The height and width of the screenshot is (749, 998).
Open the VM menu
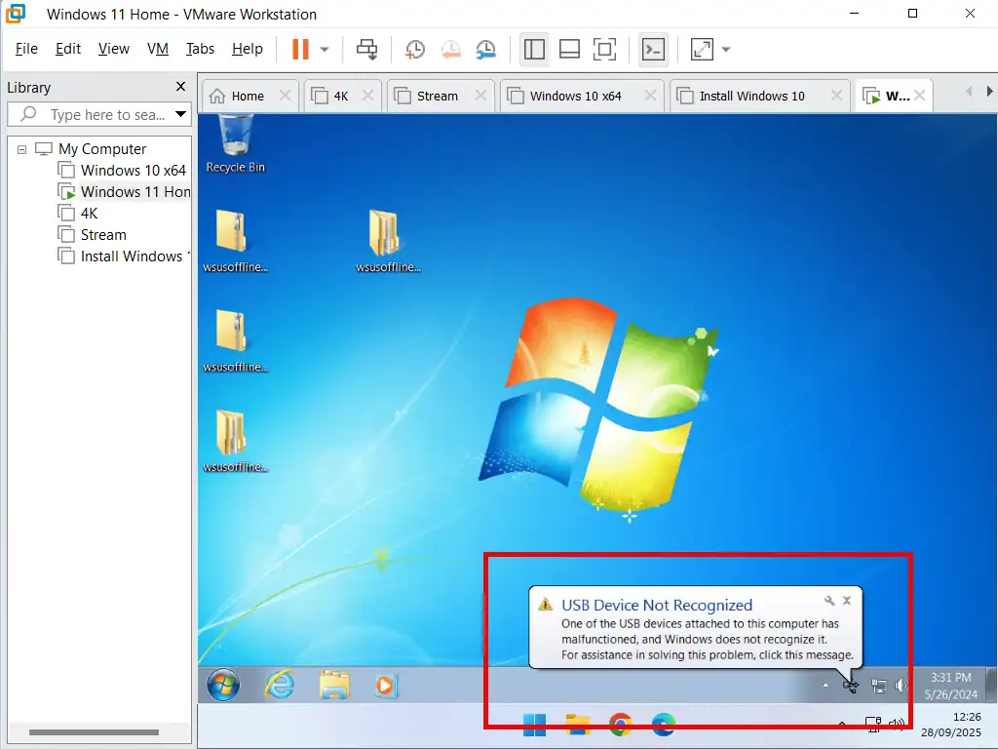pyautogui.click(x=158, y=49)
